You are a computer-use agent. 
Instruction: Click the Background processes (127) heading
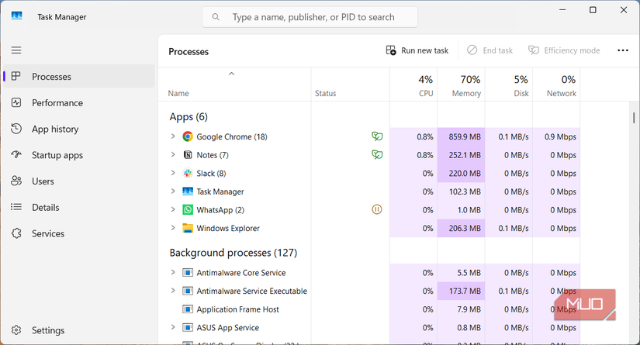(x=233, y=253)
